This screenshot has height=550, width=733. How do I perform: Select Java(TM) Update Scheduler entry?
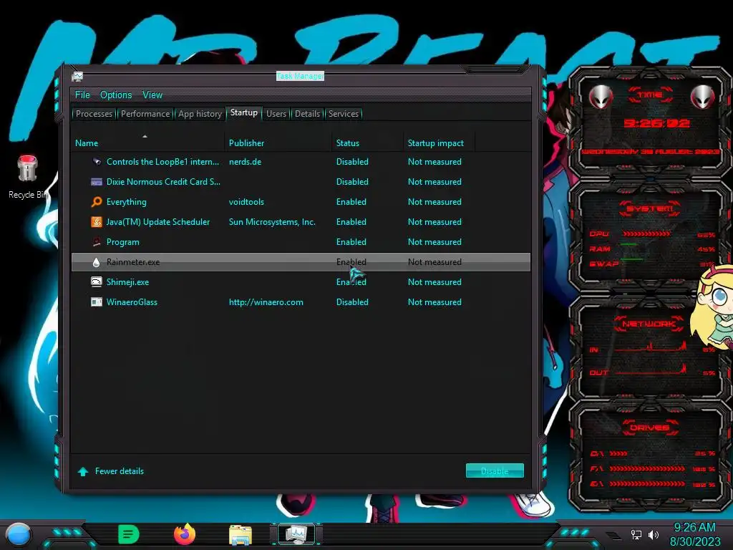point(158,222)
